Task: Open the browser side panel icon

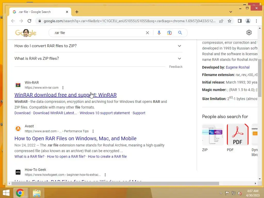Action: point(240,21)
